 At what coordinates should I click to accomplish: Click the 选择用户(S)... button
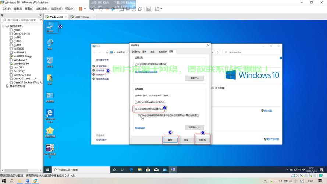pos(195,127)
